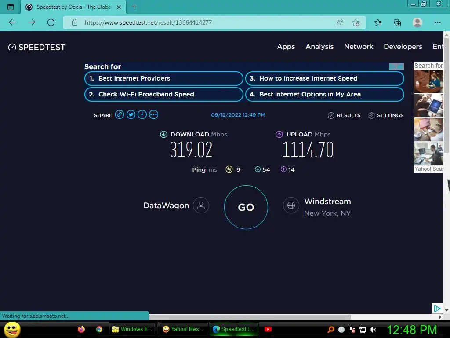Click the download latency icon by 54

point(258,169)
